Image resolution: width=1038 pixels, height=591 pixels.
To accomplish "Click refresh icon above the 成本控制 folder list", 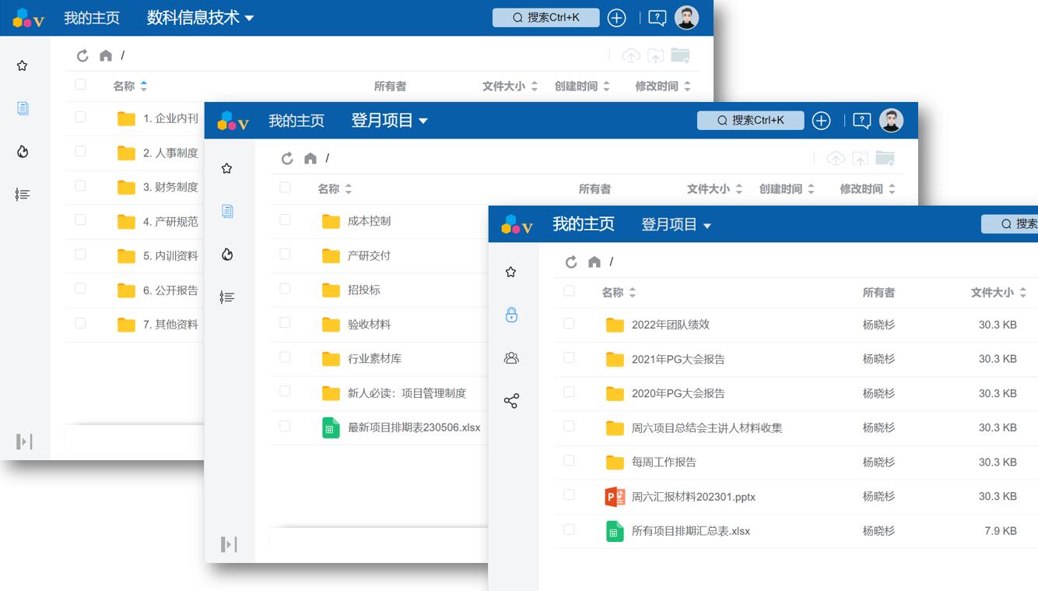I will coord(287,159).
